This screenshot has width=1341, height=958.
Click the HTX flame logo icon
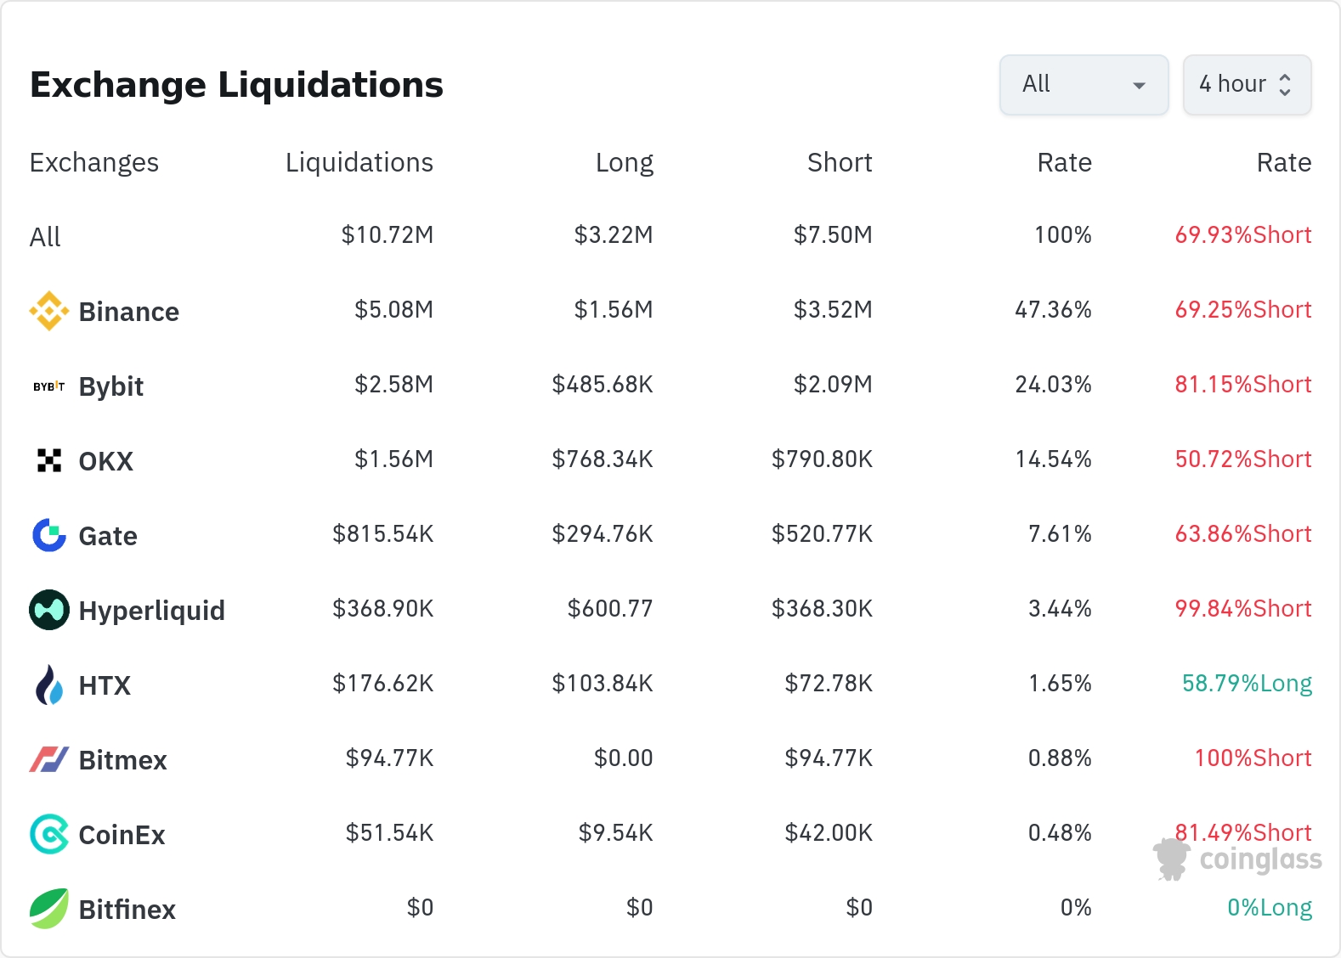49,685
